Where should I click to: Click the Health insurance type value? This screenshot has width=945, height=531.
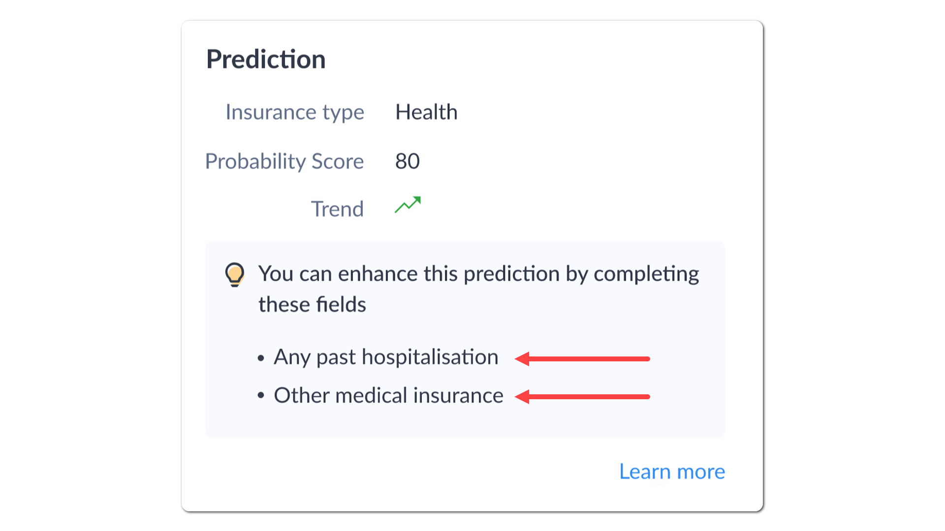[426, 112]
